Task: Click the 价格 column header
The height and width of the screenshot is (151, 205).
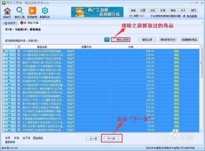Action: [x=131, y=47]
